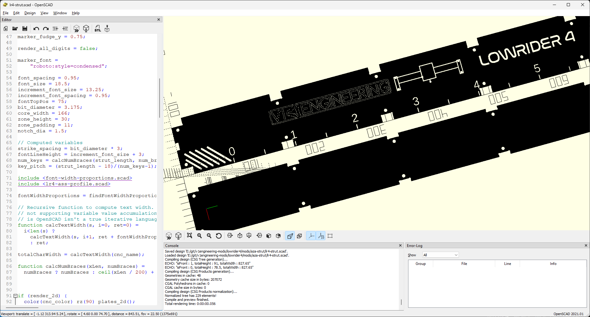Reset the 3D view
The height and width of the screenshot is (317, 590).
tap(219, 236)
